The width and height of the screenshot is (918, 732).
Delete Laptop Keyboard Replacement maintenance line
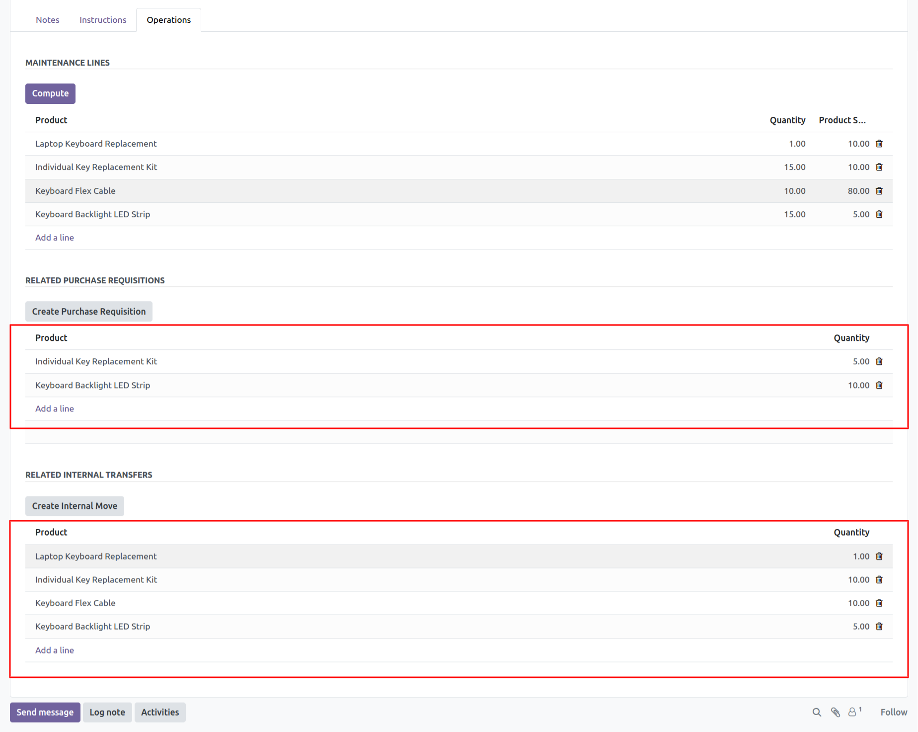pos(879,144)
